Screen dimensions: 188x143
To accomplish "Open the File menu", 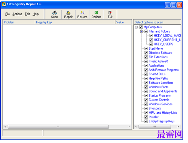I will coord(7,14).
